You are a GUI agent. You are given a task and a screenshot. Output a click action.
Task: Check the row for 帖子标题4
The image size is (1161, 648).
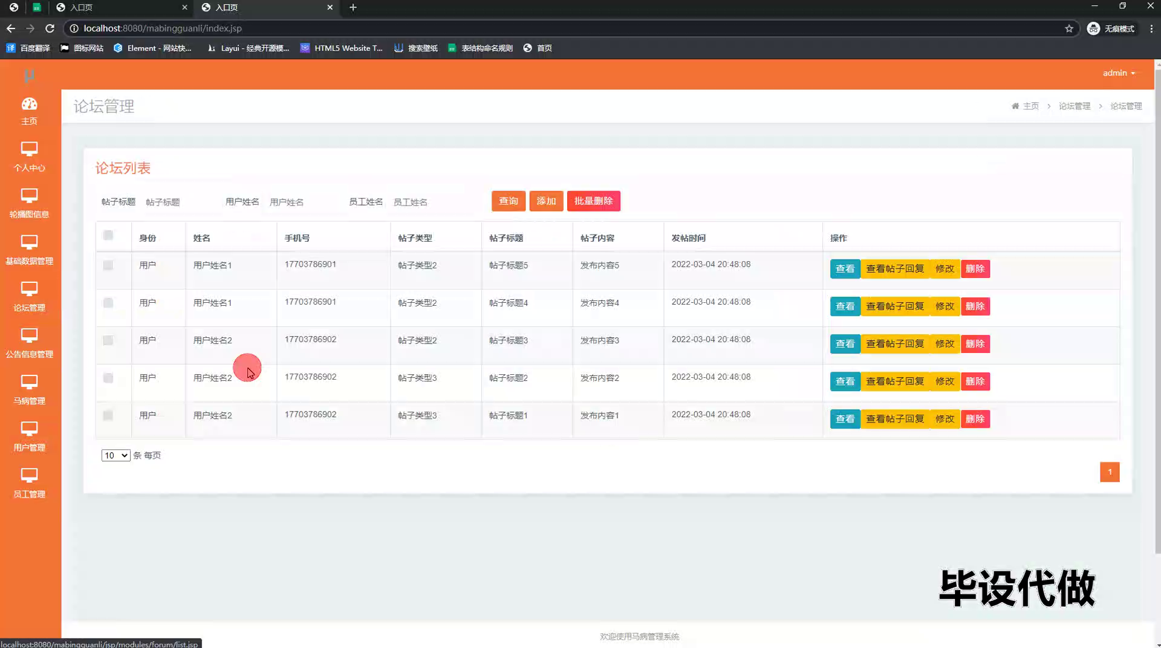coord(108,303)
